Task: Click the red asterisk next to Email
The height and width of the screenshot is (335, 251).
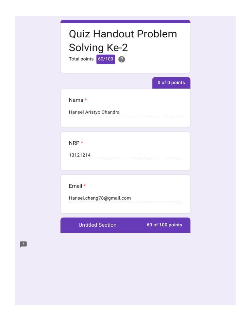Action: (x=85, y=185)
